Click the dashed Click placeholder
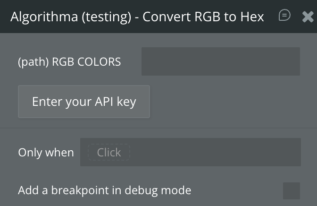Screen dimensions: 317x206 [109, 153]
